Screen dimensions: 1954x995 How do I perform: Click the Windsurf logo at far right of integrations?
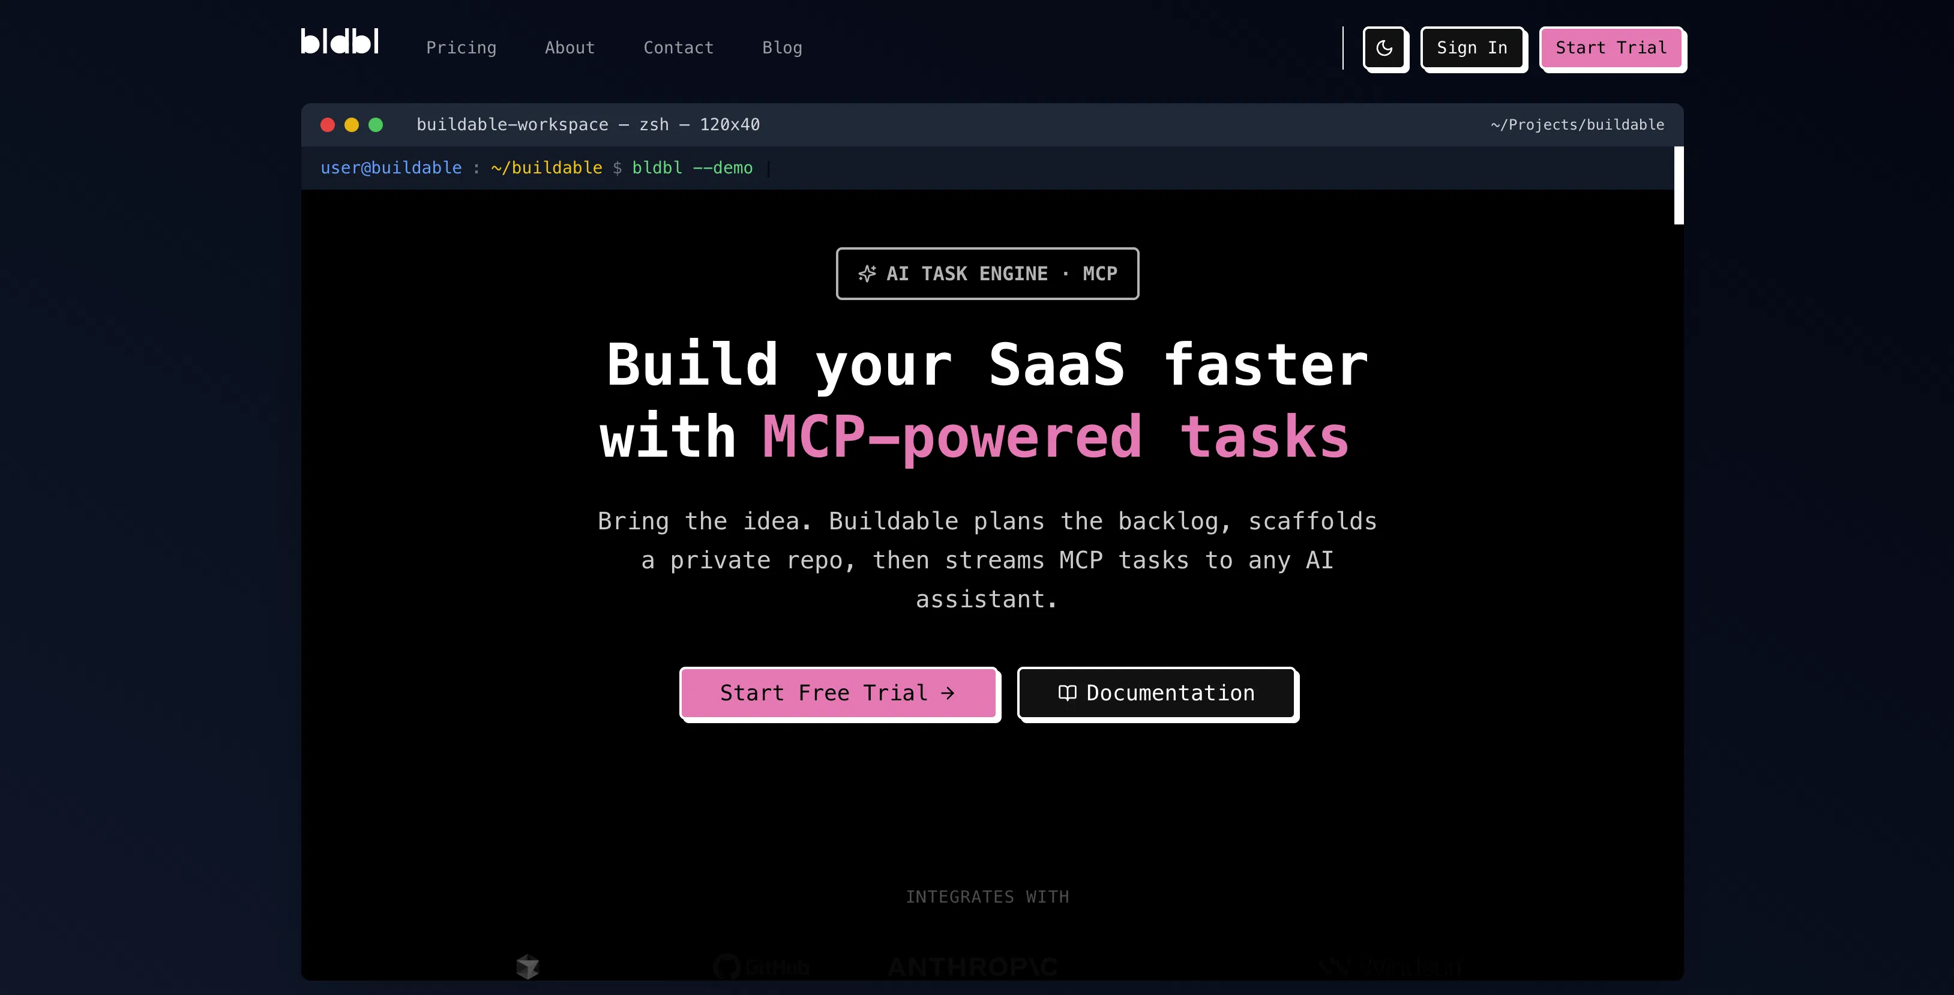(1390, 966)
